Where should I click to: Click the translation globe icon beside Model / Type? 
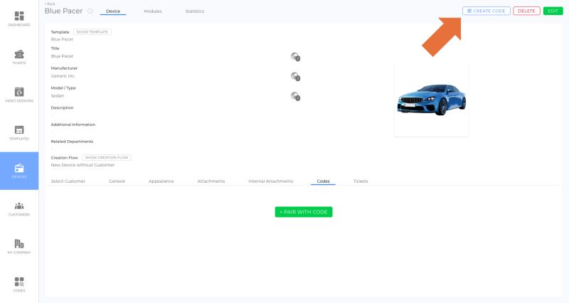tap(295, 96)
